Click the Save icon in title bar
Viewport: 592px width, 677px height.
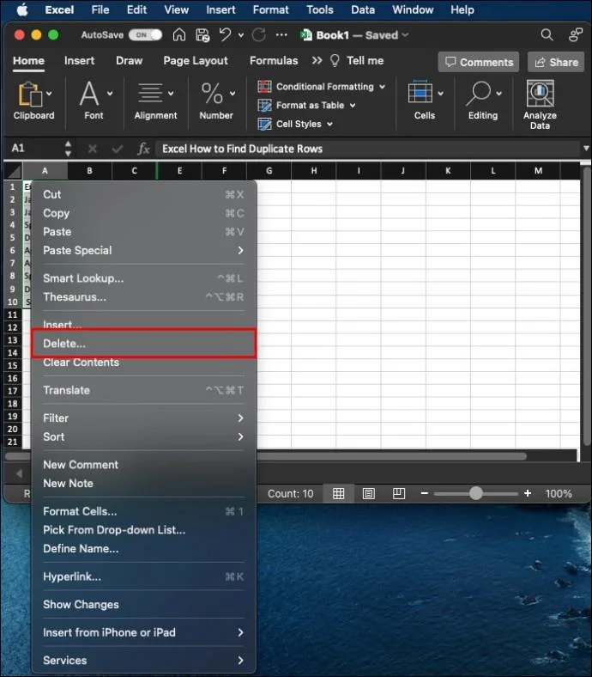pyautogui.click(x=202, y=35)
